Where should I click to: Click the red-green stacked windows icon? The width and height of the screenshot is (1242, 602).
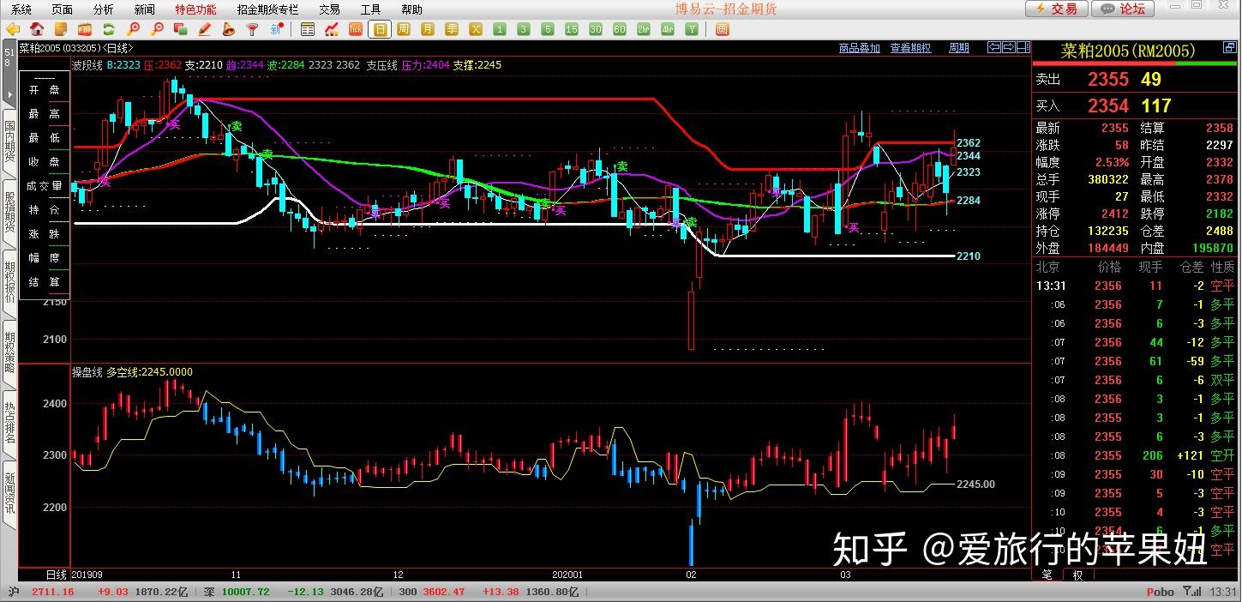[181, 29]
